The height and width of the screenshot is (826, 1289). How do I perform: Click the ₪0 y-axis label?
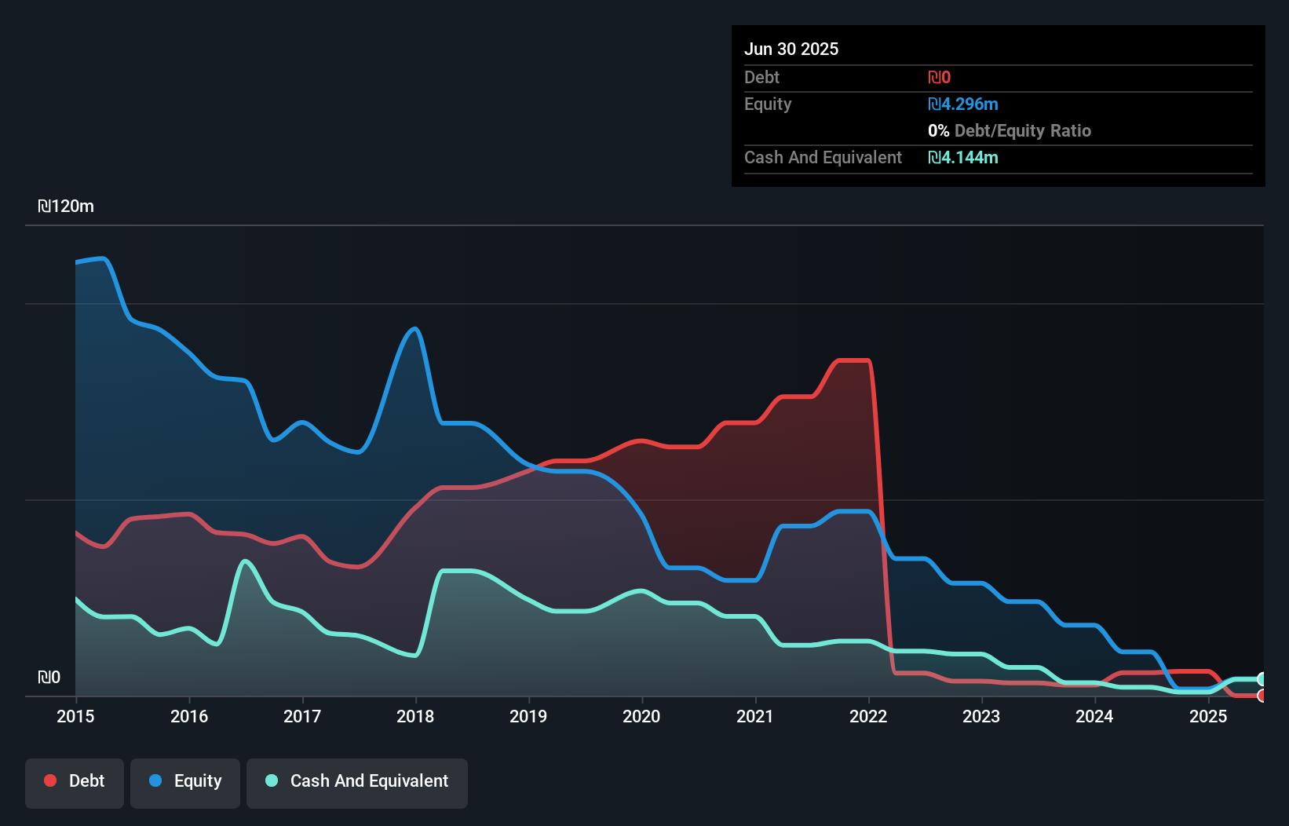[49, 678]
